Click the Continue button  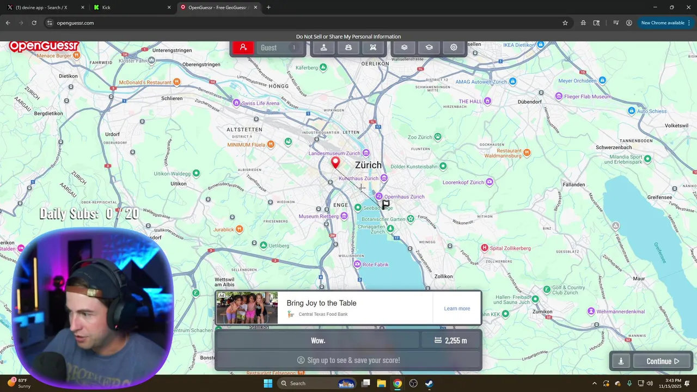click(x=663, y=361)
